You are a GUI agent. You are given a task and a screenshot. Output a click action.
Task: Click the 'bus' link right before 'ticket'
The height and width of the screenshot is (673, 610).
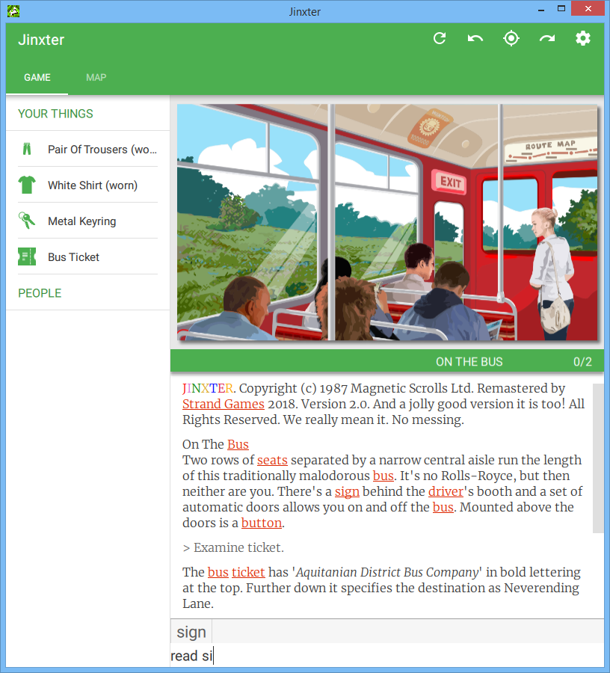click(218, 572)
